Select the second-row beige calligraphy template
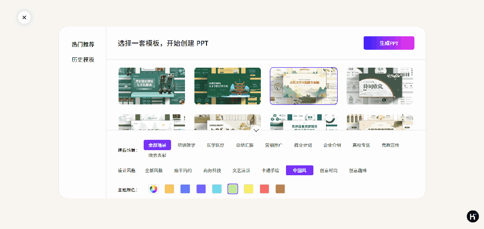The height and width of the screenshot is (229, 484). pyautogui.click(x=228, y=122)
